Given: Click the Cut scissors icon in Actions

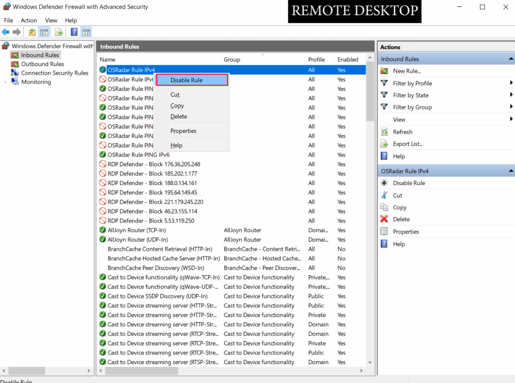Looking at the screenshot, I should pos(384,195).
